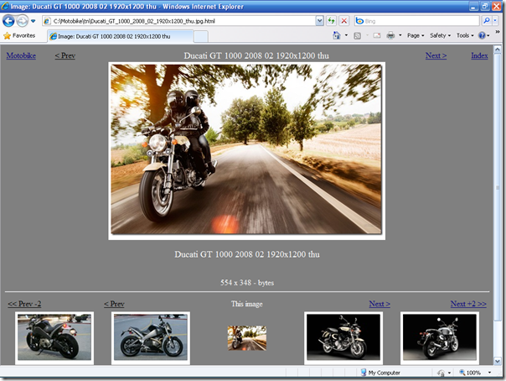The width and height of the screenshot is (506, 381).
Task: Click the My Computer zone in status bar
Action: click(x=380, y=373)
